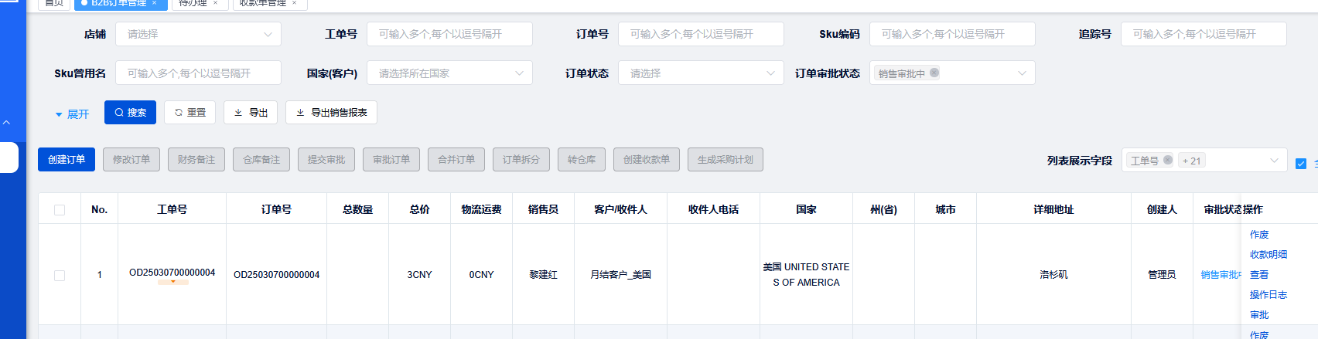Image resolution: width=1318 pixels, height=339 pixels.
Task: Toggle the select-all checkbox in table header
Action: tap(60, 209)
